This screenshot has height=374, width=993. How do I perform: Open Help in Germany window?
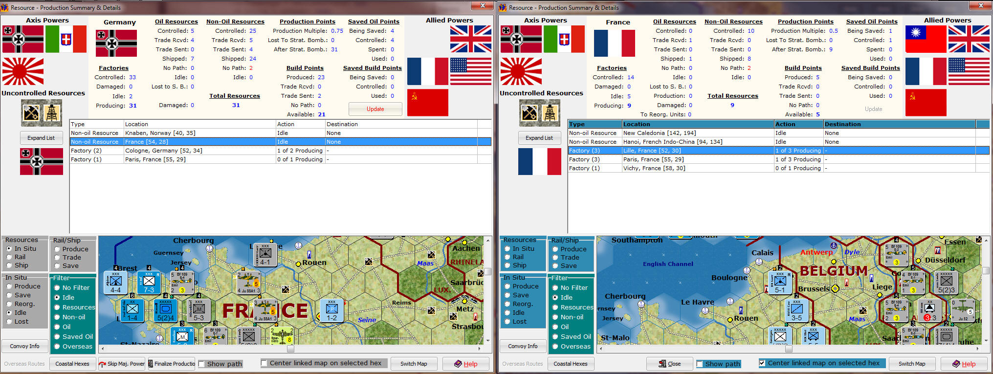tap(466, 364)
